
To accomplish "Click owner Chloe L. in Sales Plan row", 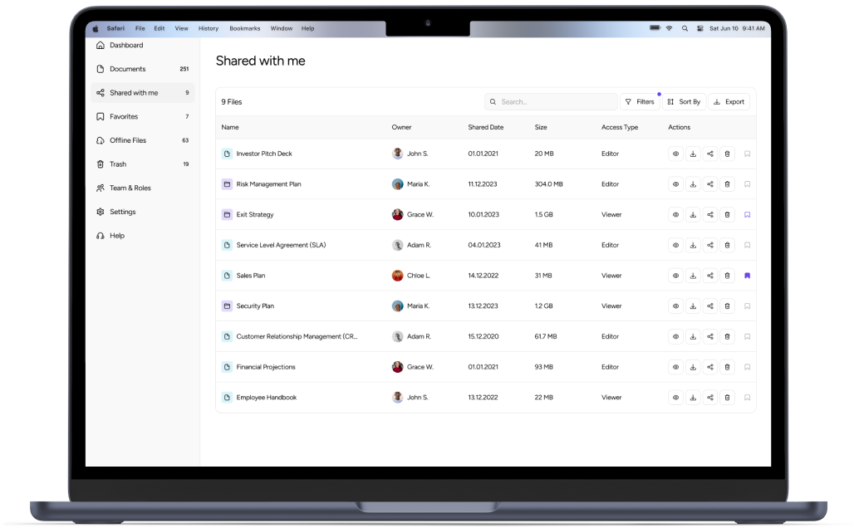I will pyautogui.click(x=411, y=276).
